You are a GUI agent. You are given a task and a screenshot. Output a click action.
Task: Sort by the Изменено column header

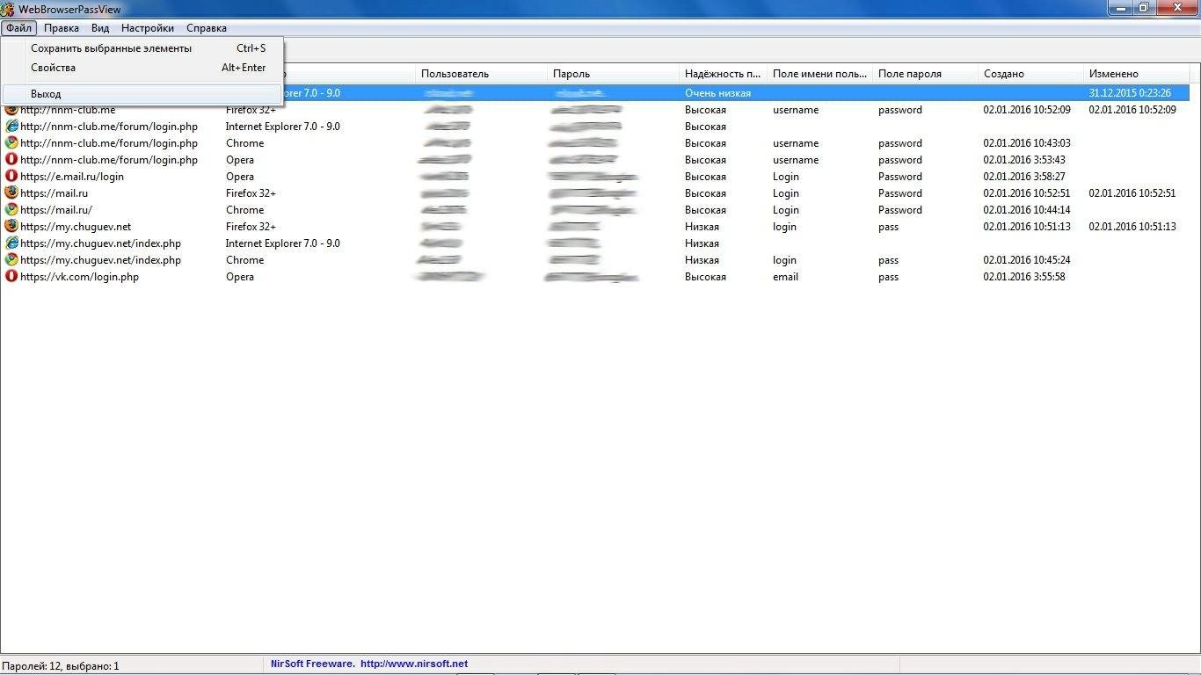click(x=1137, y=74)
